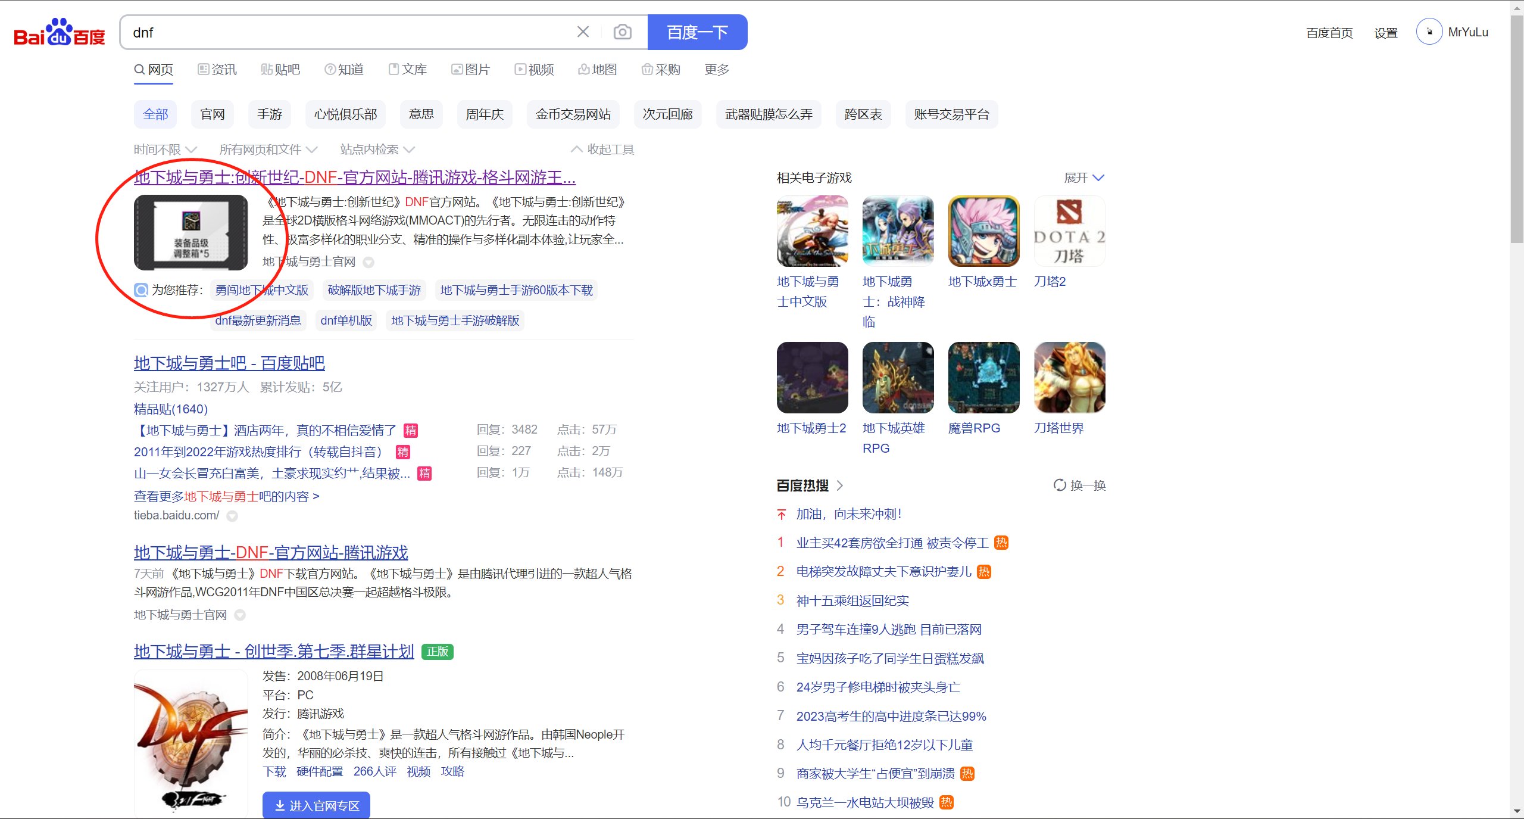Open the 百度热搜 chevron
Screen dimensions: 1524x819
click(840, 485)
